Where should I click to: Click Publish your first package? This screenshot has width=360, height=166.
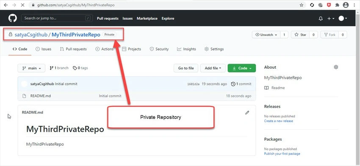(x=282, y=154)
